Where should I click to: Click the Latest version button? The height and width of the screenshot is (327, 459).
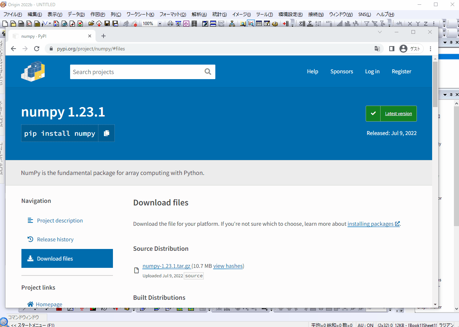(391, 114)
